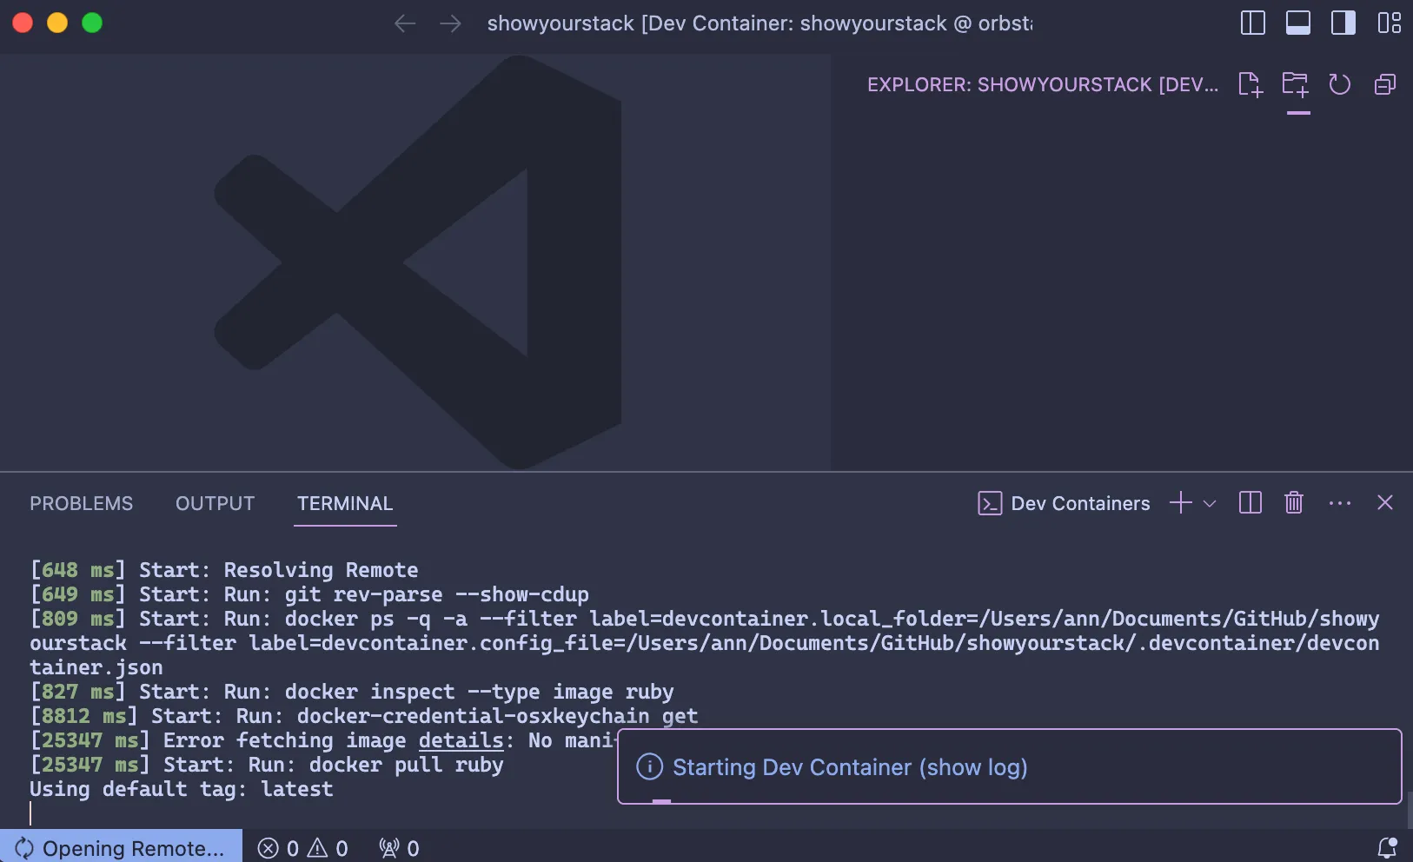
Task: Create a new file in Explorer
Action: [x=1250, y=84]
